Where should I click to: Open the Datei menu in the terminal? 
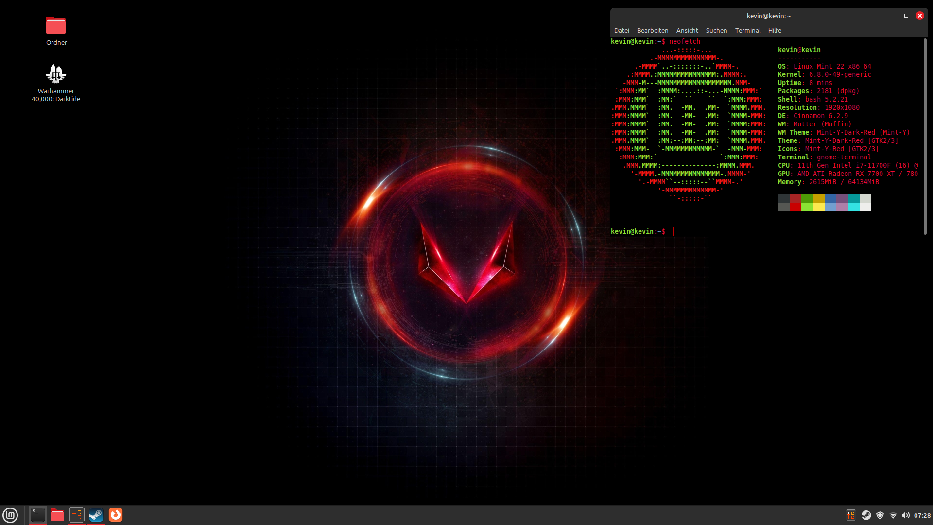point(622,30)
